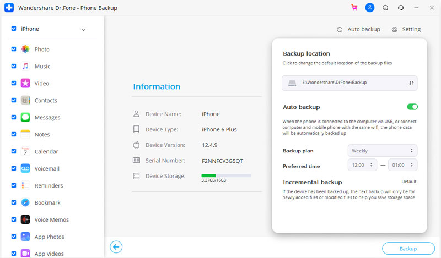Uncheck the Notes checkbox
Viewport: 441px width, 258px height.
[x=13, y=134]
